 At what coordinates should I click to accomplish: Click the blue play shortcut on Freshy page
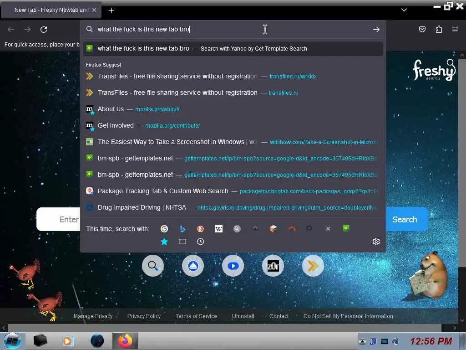click(233, 266)
